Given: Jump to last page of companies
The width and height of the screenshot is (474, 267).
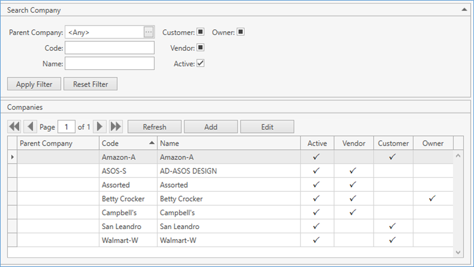Looking at the screenshot, I should 116,127.
